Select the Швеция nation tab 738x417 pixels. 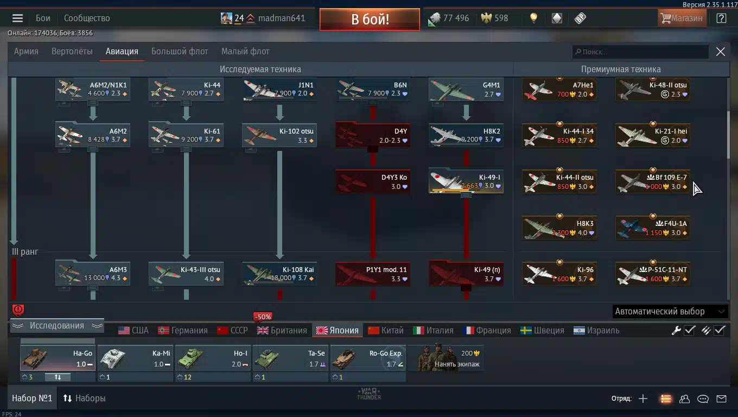tap(543, 330)
